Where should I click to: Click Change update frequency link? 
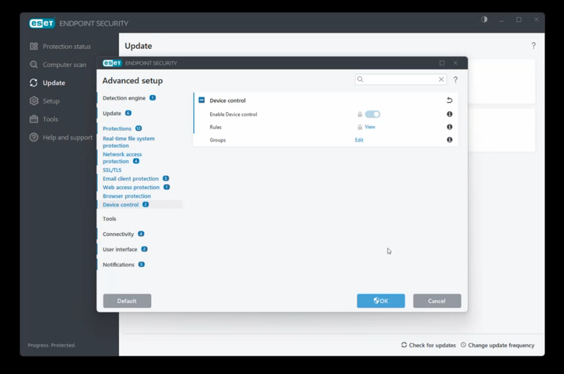pyautogui.click(x=501, y=345)
